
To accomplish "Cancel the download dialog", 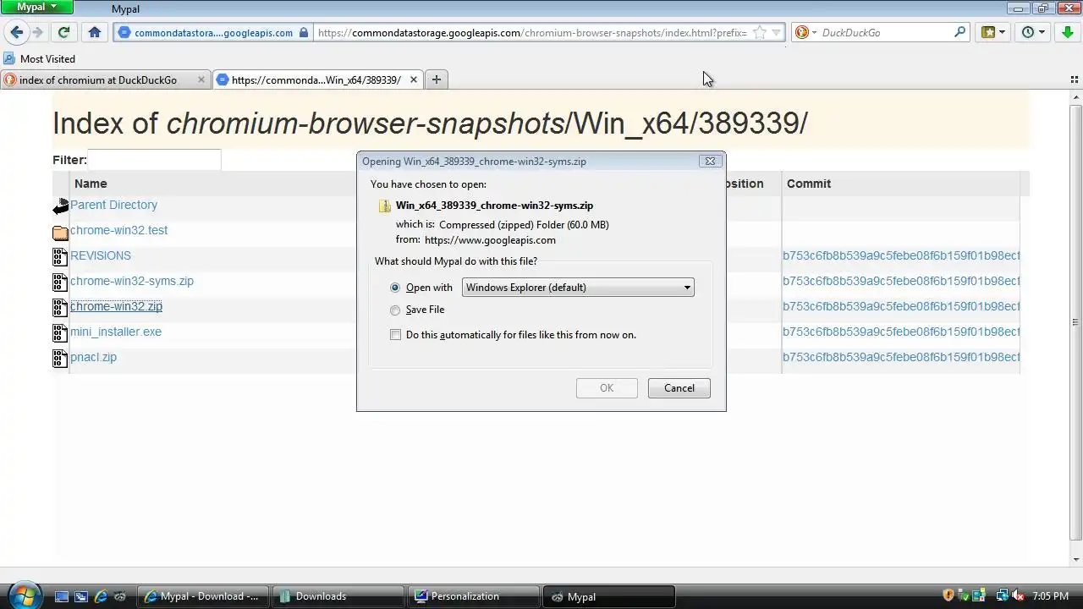I will pos(679,388).
